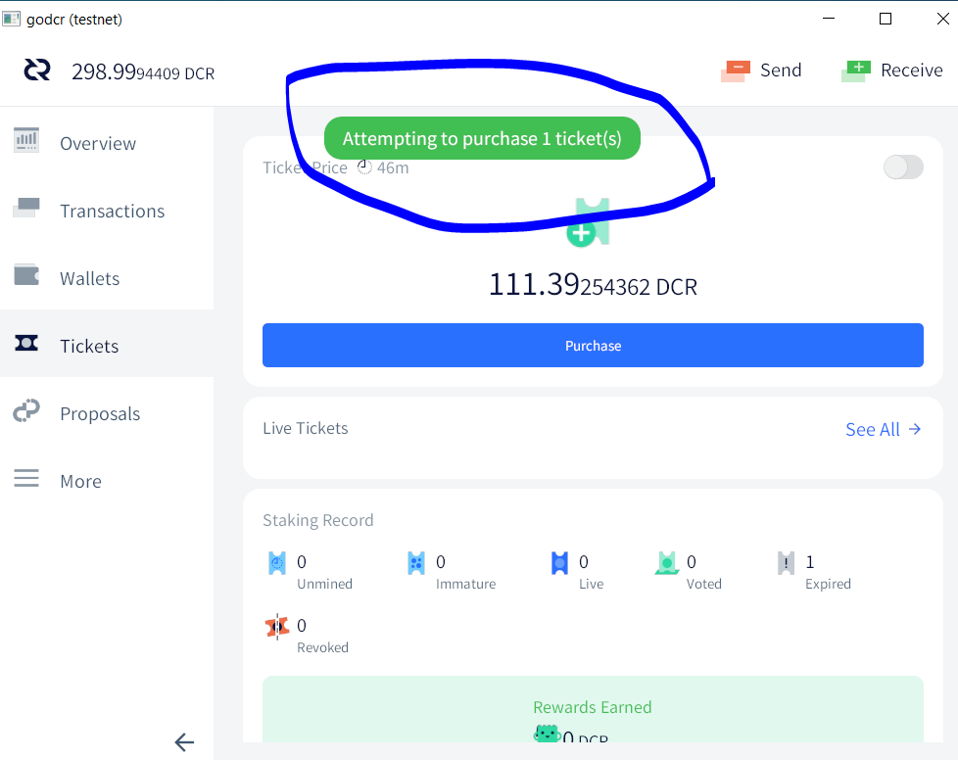
Task: Go to the Transactions page
Action: [x=107, y=211]
